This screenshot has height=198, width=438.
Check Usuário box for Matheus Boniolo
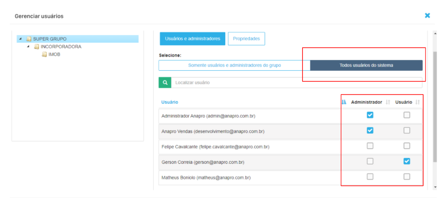pyautogui.click(x=406, y=177)
